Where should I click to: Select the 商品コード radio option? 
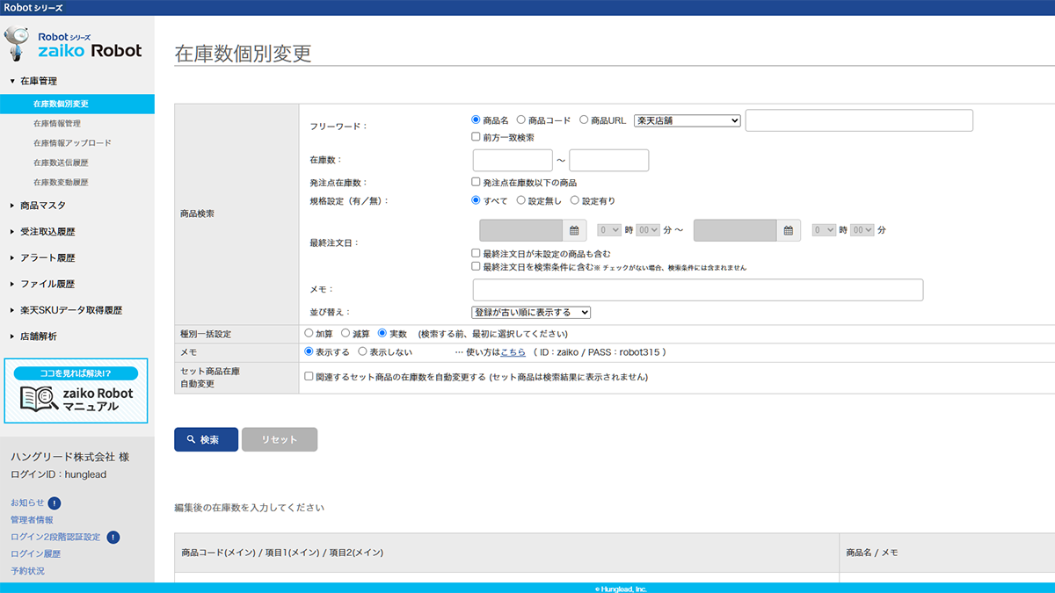(x=521, y=120)
